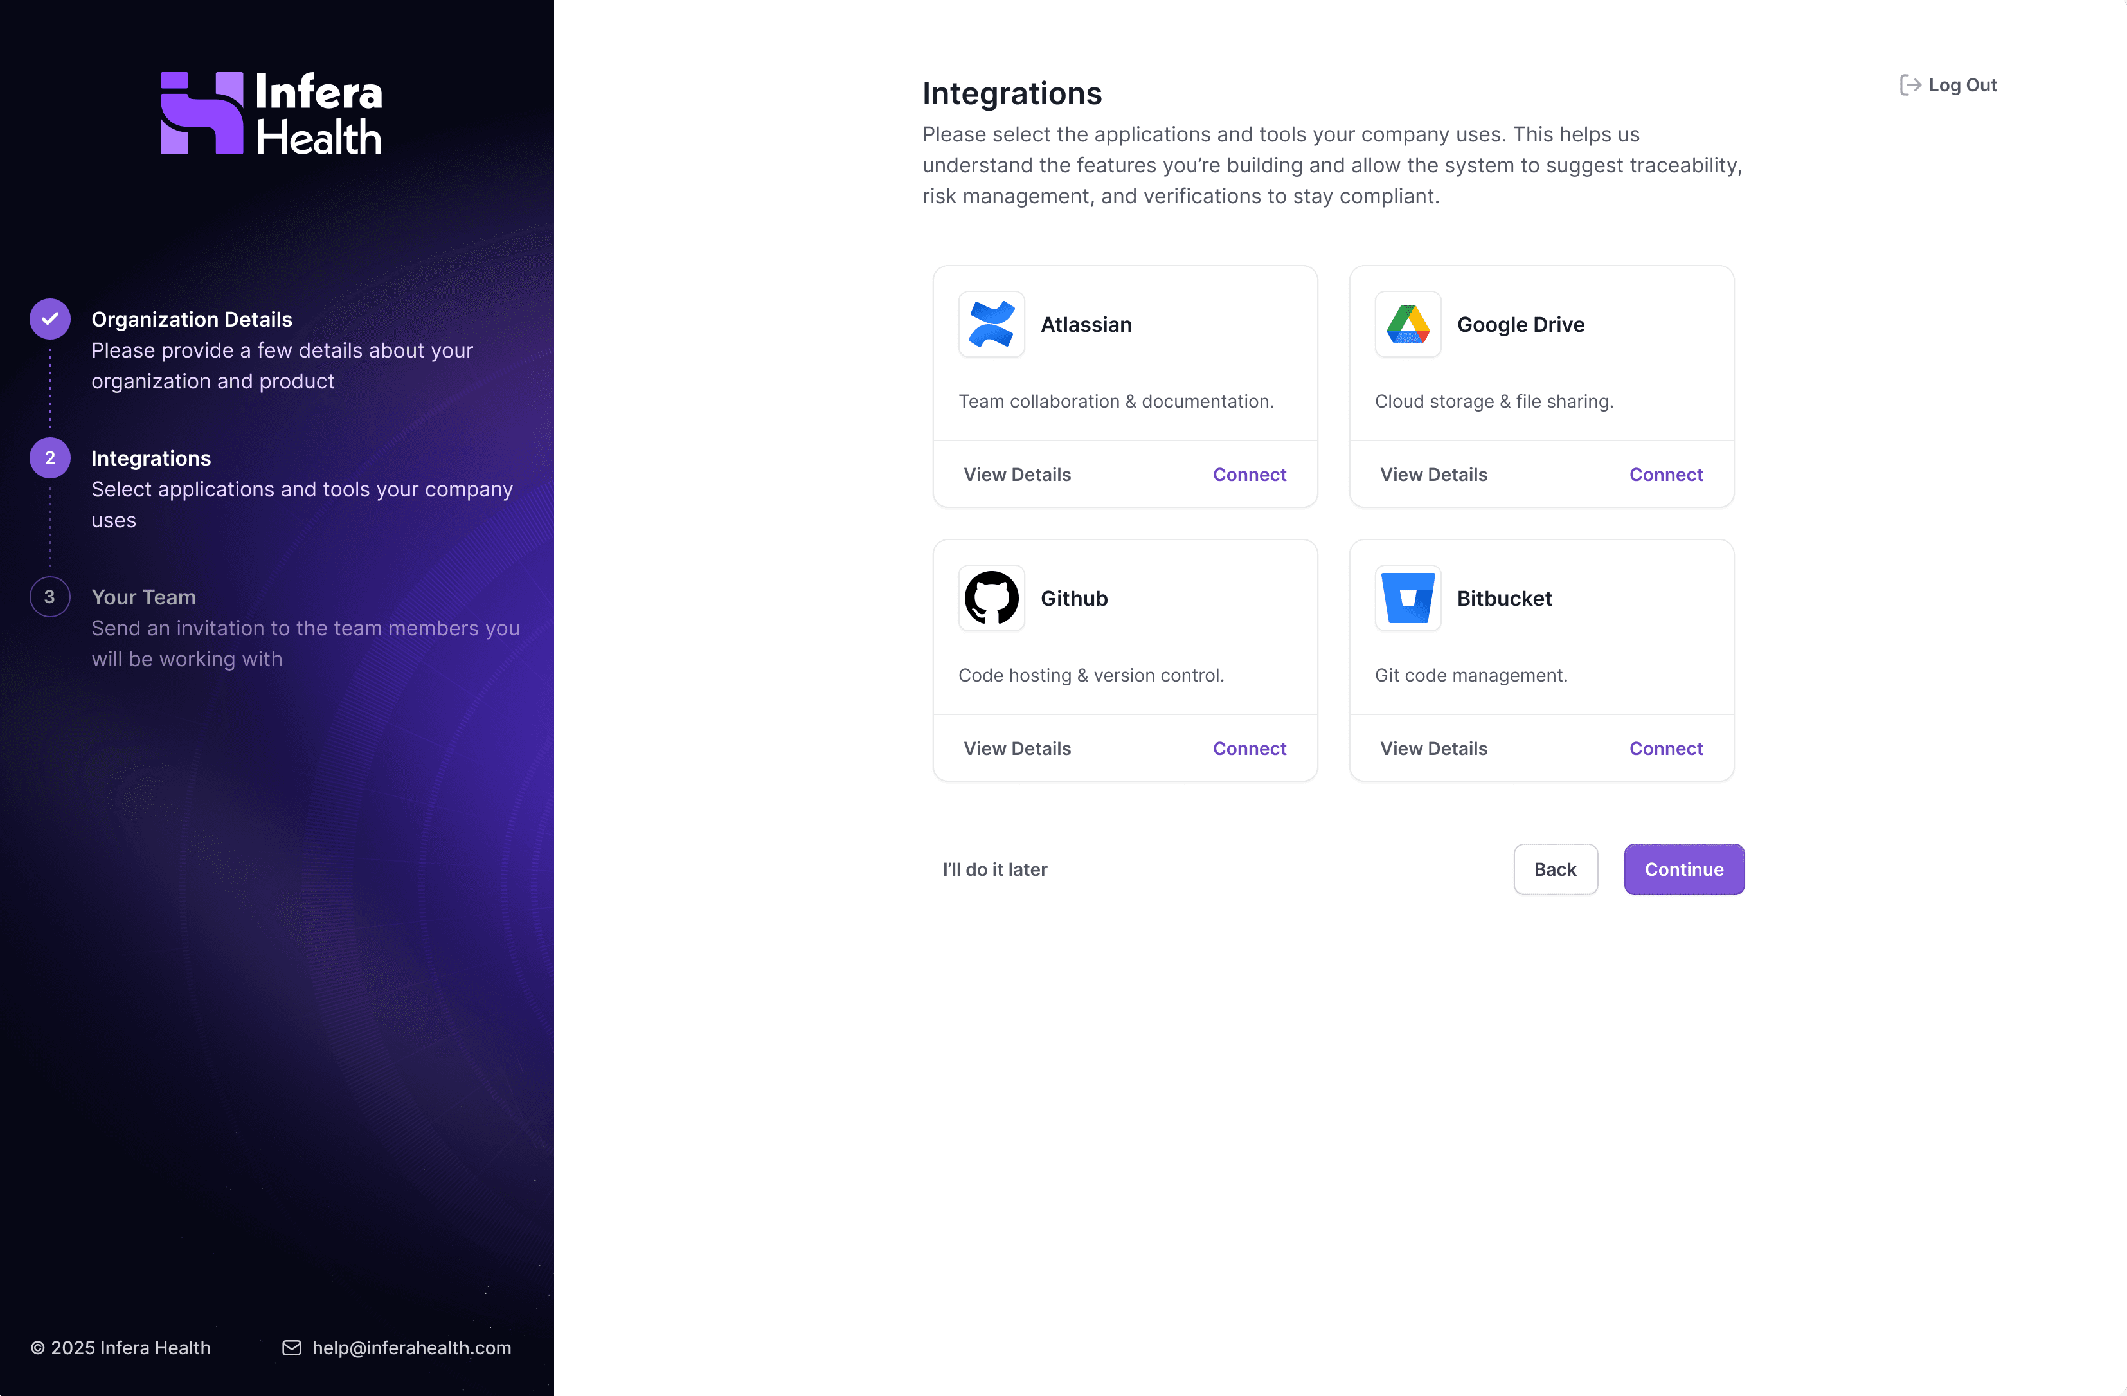Connect the Google Drive integration
This screenshot has height=1396, width=2127.
pyautogui.click(x=1665, y=474)
